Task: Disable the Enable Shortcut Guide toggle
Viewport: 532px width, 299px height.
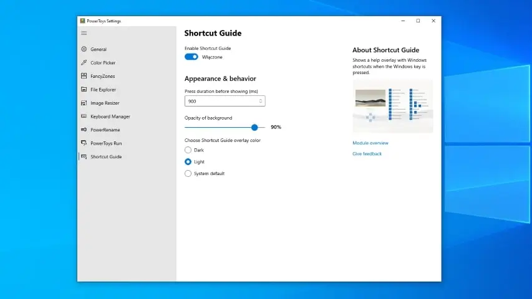Action: tap(191, 57)
